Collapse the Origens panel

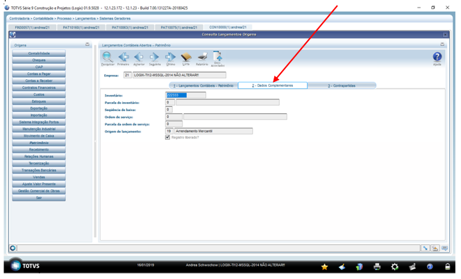tap(87, 44)
